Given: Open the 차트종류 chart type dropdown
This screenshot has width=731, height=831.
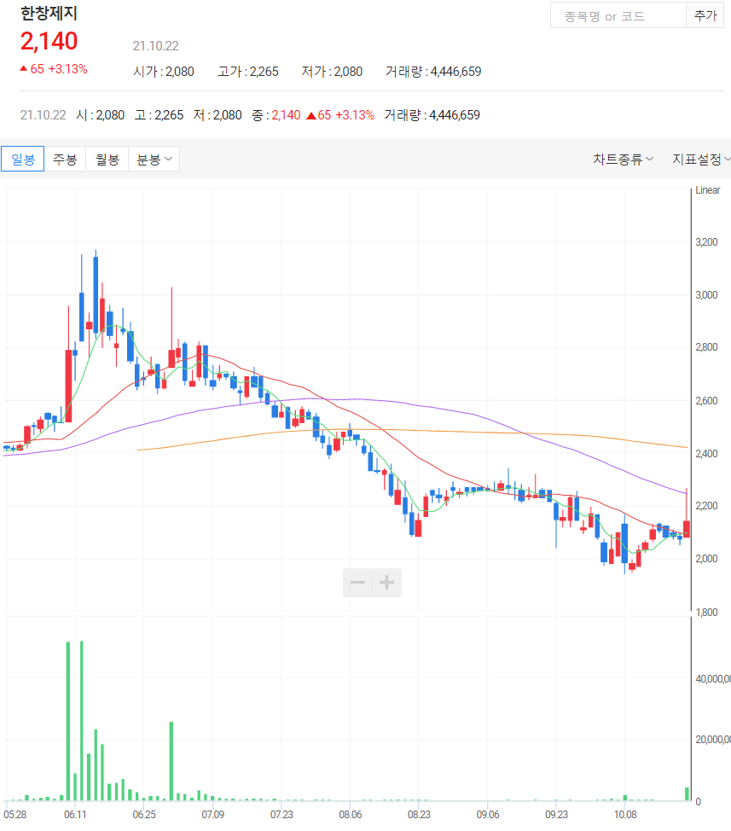Looking at the screenshot, I should (x=623, y=159).
